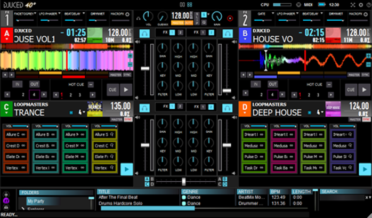372x218 pixels.
Task: Click the record button in master section
Action: click(x=230, y=18)
